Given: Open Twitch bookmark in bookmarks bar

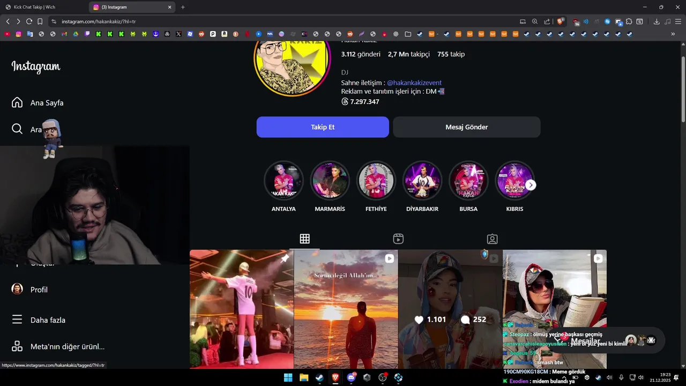Looking at the screenshot, I should point(87,34).
